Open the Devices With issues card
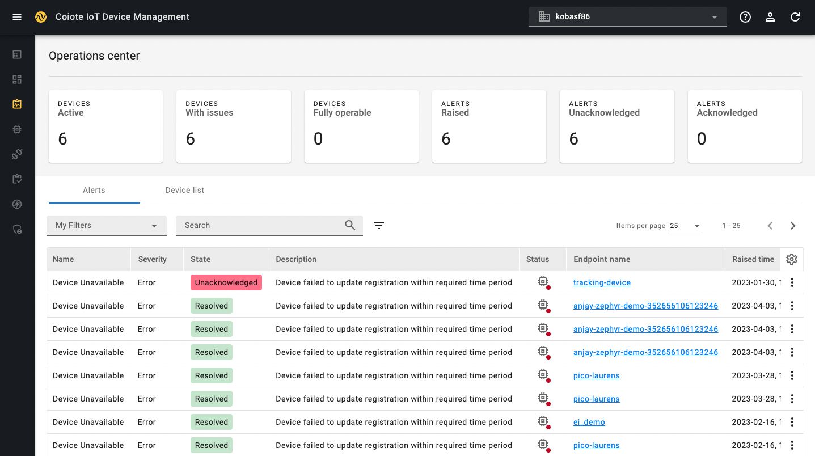This screenshot has height=456, width=815. [234, 126]
